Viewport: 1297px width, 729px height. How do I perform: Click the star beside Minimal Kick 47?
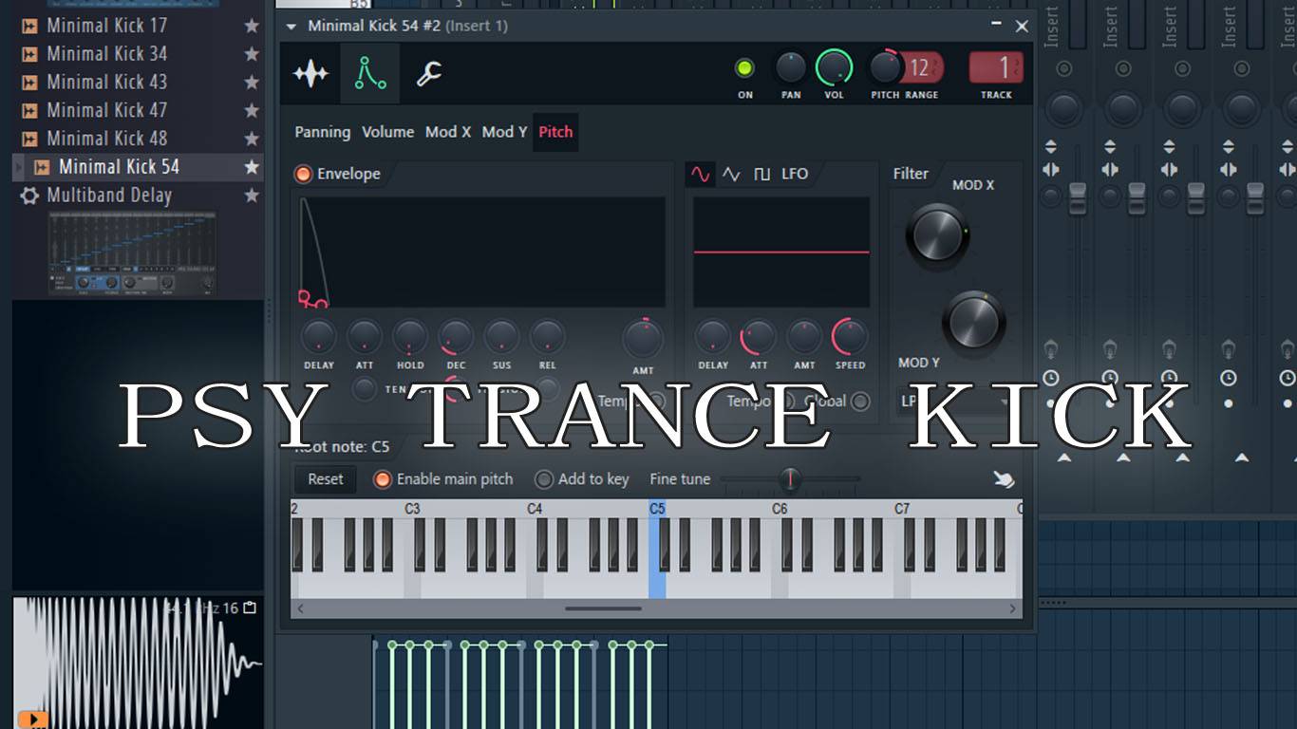pos(252,110)
